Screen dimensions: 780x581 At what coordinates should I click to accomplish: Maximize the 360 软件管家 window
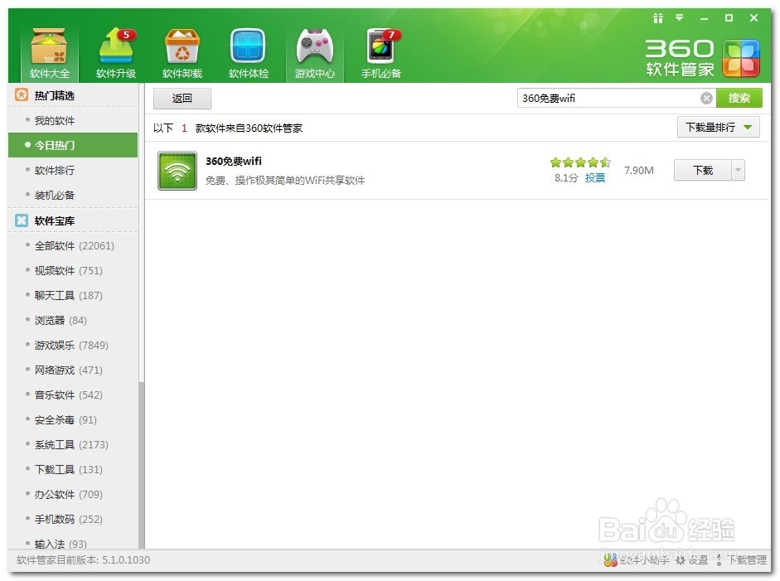point(729,18)
